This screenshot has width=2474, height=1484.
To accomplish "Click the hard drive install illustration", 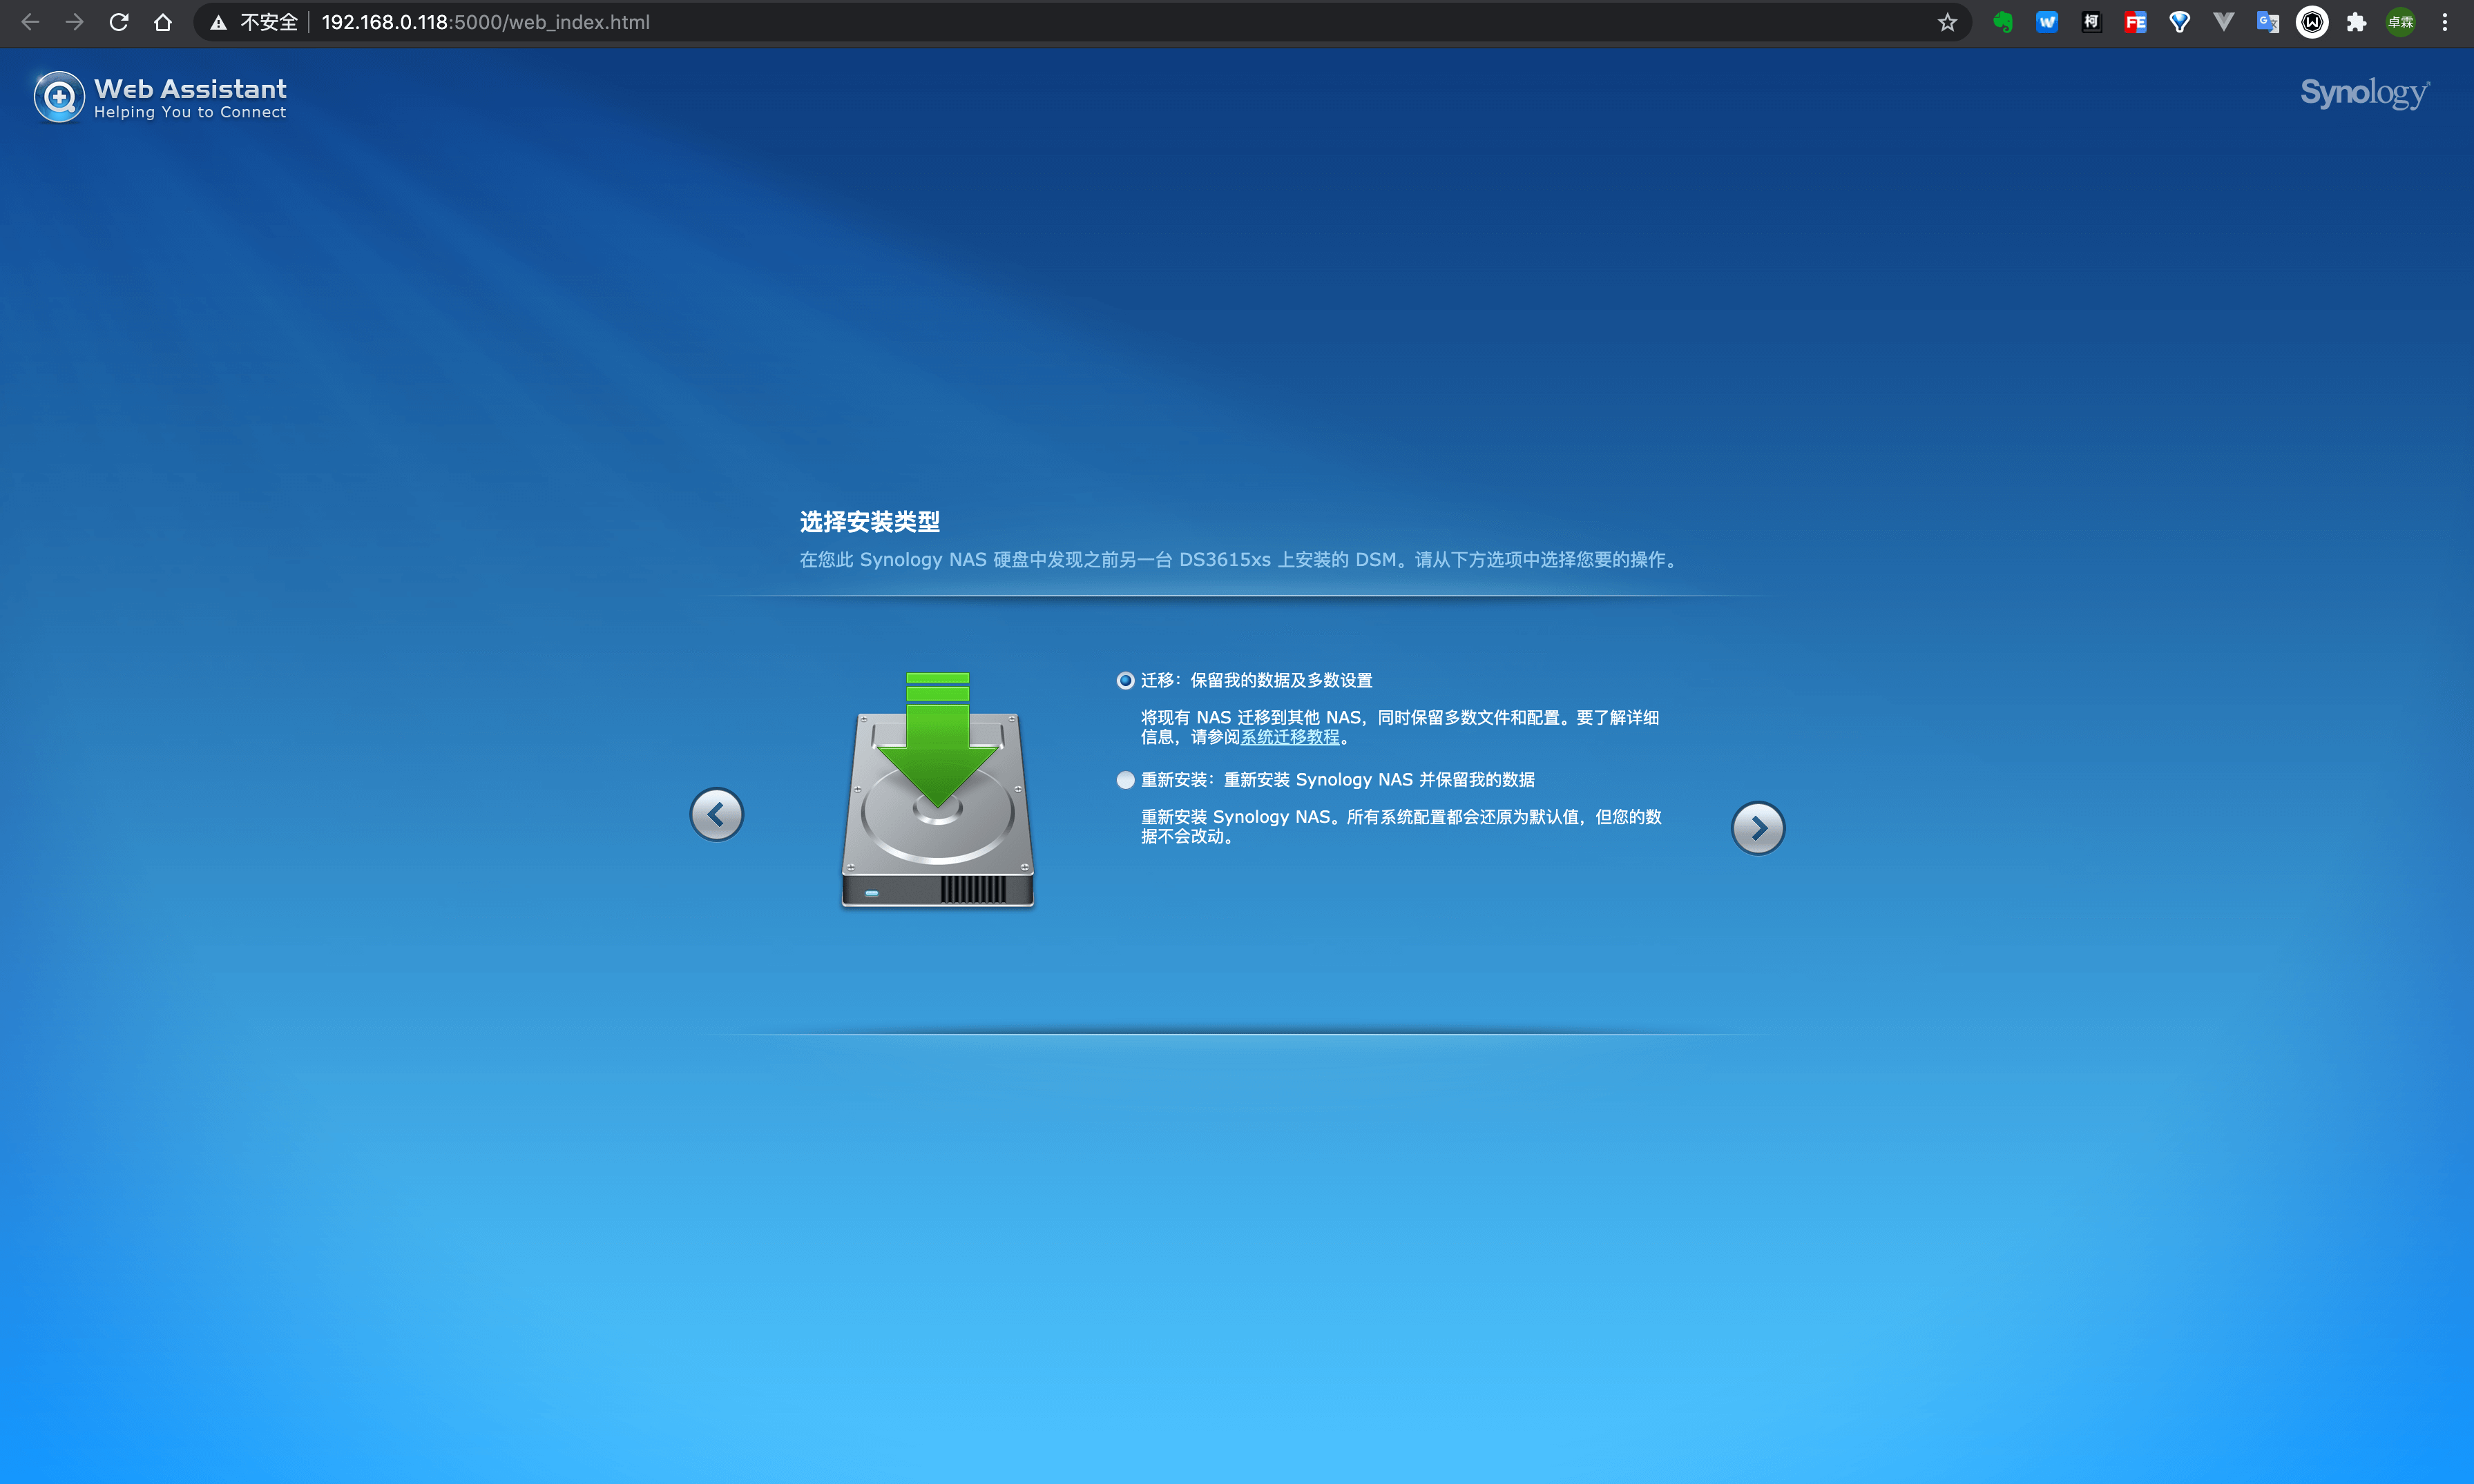I will [937, 790].
